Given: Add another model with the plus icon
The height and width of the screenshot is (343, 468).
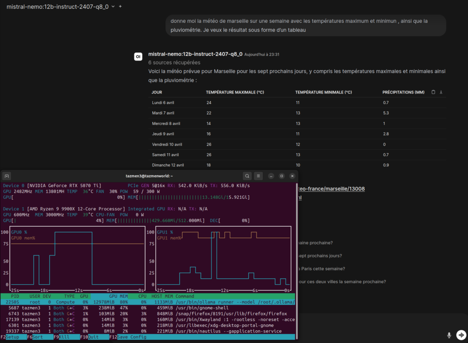Looking at the screenshot, I should [x=120, y=7].
